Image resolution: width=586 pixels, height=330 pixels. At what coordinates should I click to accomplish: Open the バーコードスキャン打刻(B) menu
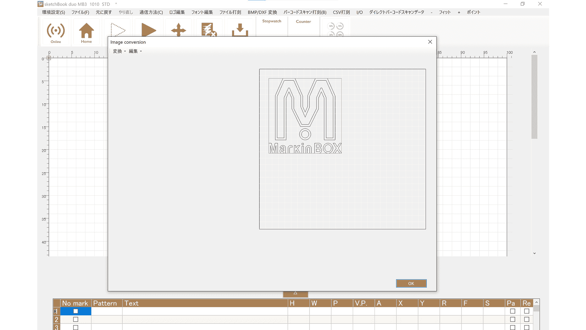[305, 12]
